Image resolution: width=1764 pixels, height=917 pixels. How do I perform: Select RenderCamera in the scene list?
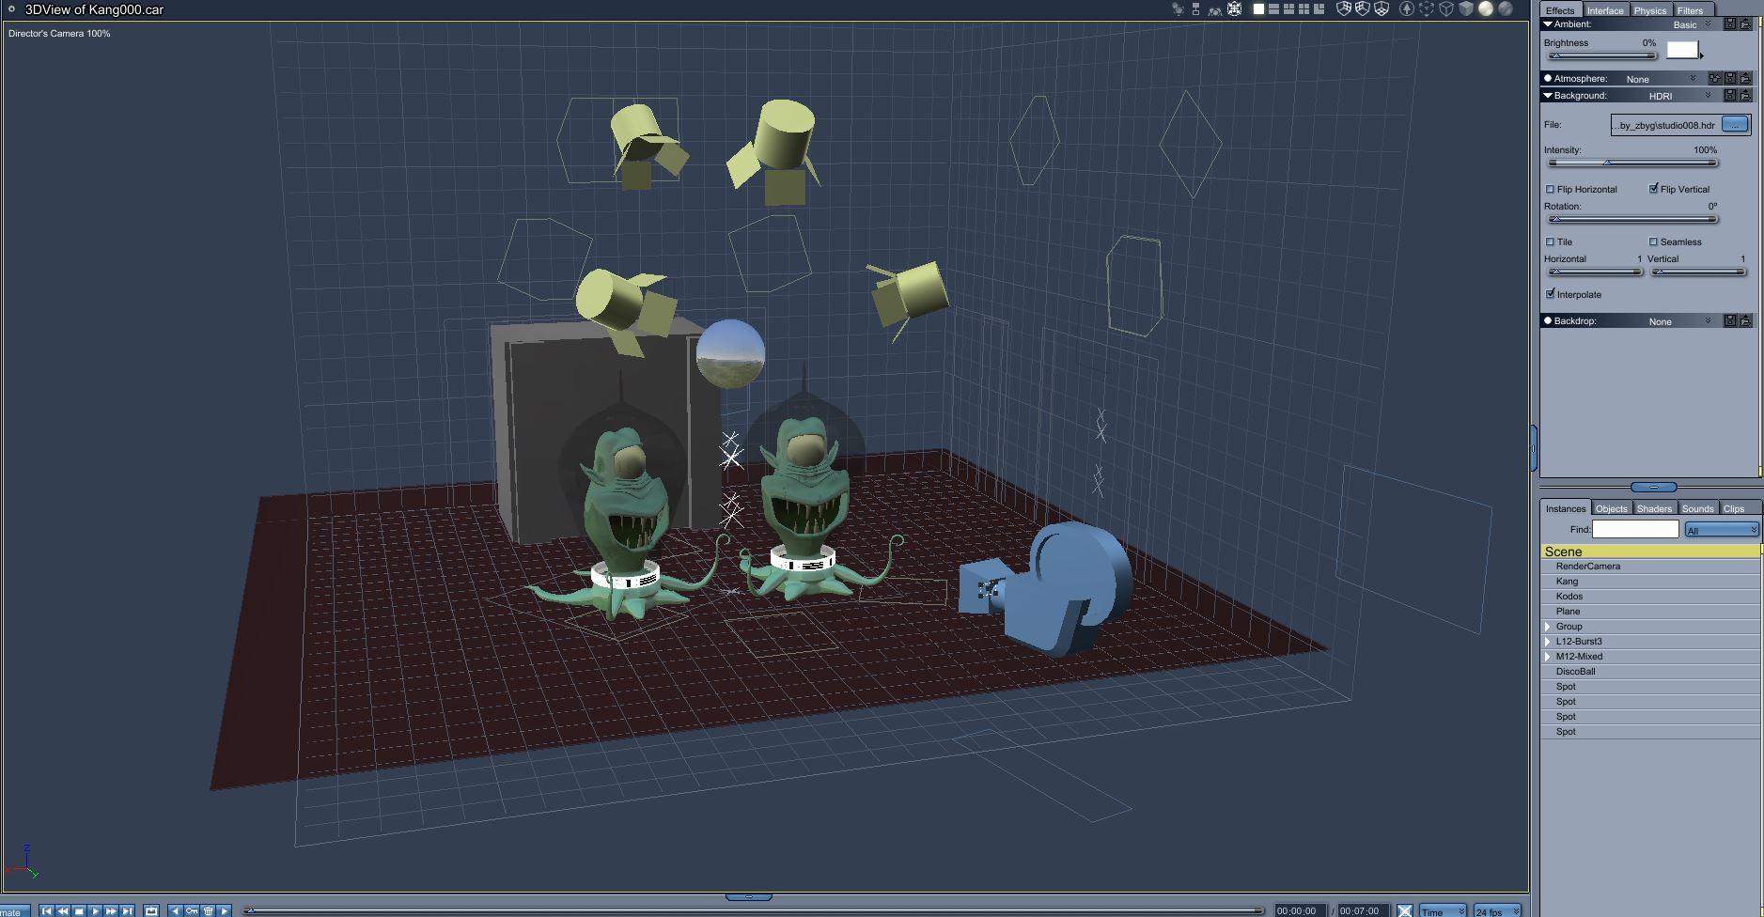1649,567
